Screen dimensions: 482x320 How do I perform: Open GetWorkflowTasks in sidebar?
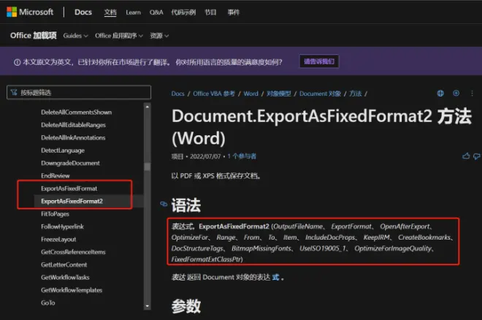(65, 278)
